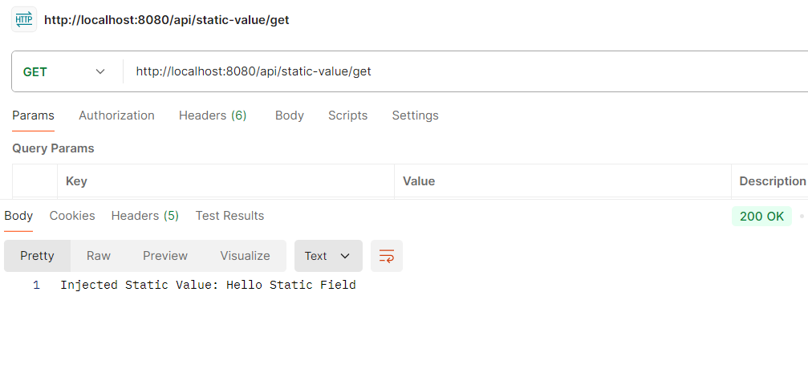
Task: Switch to the Authorization tab
Action: point(116,116)
